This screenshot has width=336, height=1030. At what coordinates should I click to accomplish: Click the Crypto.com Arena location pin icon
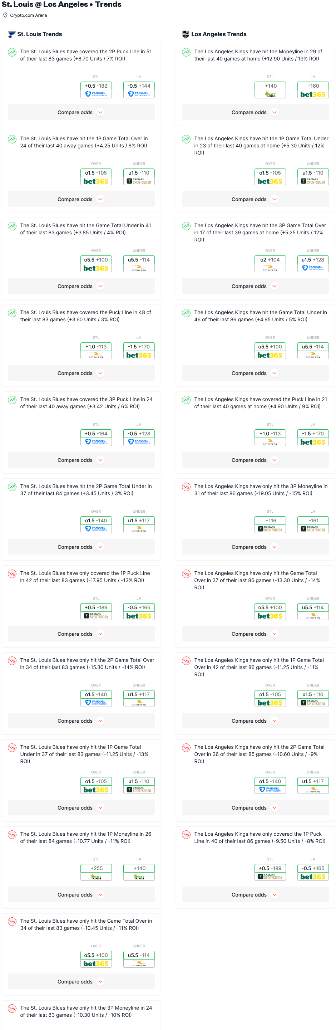(x=5, y=15)
